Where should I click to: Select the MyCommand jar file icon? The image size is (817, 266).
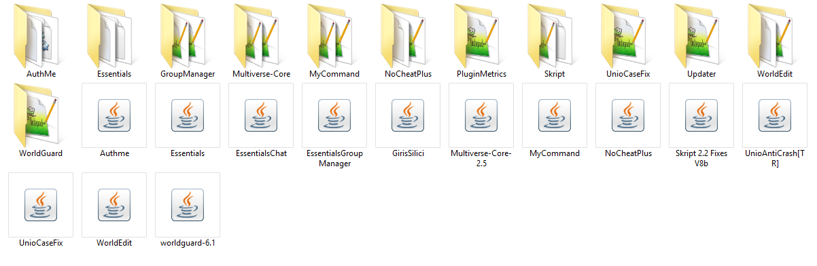pyautogui.click(x=554, y=115)
